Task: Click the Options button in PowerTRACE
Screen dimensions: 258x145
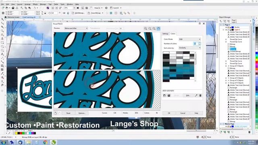Action: point(82,113)
